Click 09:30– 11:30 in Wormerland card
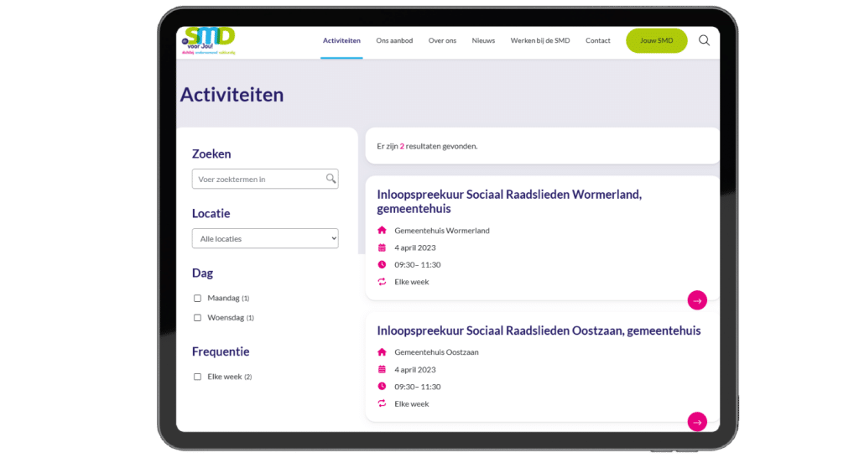Screen dimensions: 859x458 [x=418, y=264]
